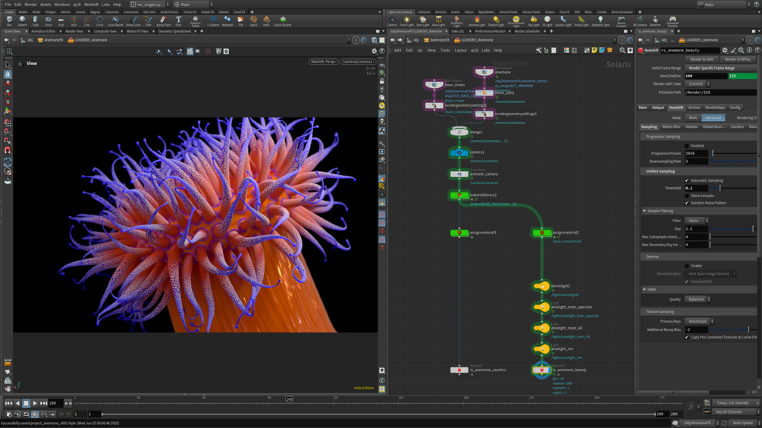Open the OIDN Quality dropdown

tap(698, 299)
